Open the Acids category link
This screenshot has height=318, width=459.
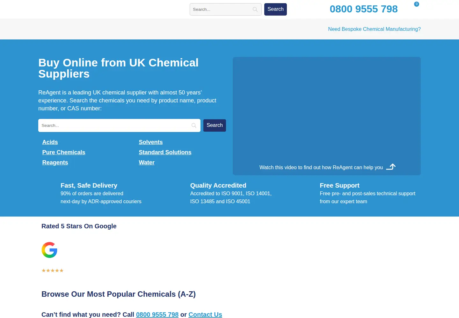(50, 142)
